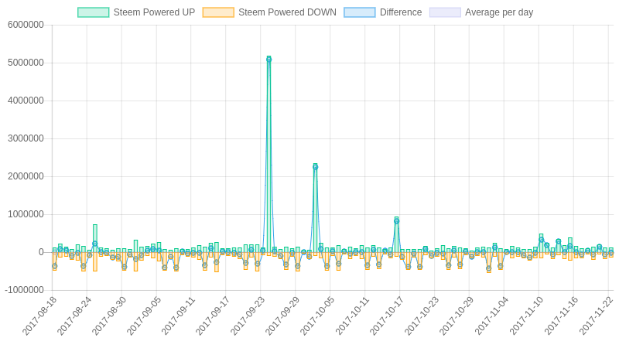Viewport: 619px width, 348px height.
Task: Hide the Steem Powered DOWN dataset label
Action: (287, 12)
